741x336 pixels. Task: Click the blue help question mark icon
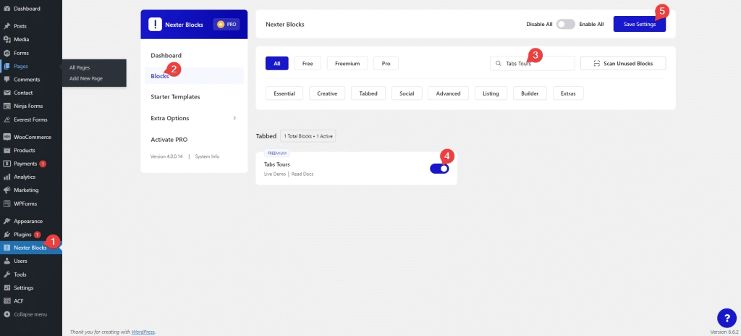click(726, 317)
